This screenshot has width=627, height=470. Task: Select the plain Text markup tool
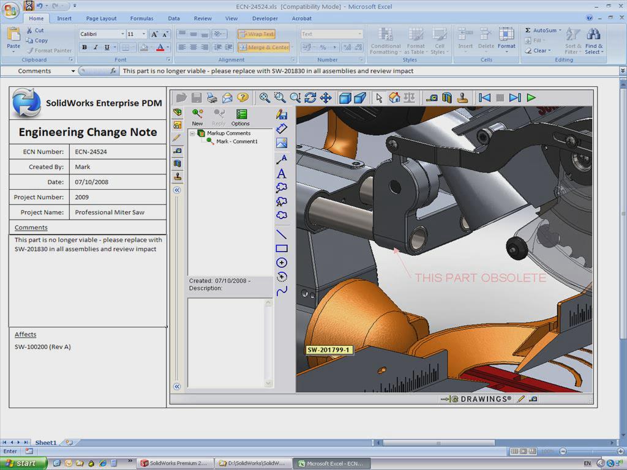[x=282, y=173]
